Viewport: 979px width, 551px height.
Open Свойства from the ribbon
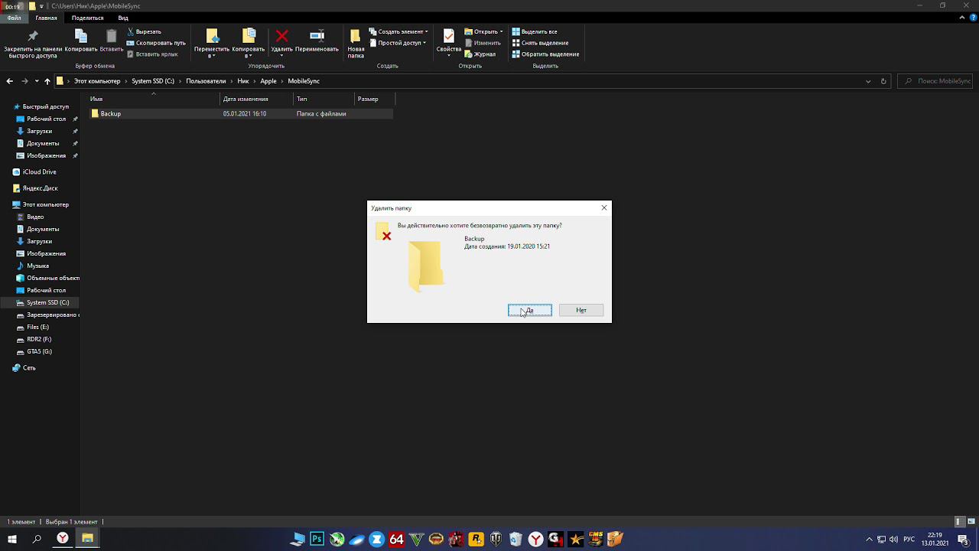(x=449, y=43)
